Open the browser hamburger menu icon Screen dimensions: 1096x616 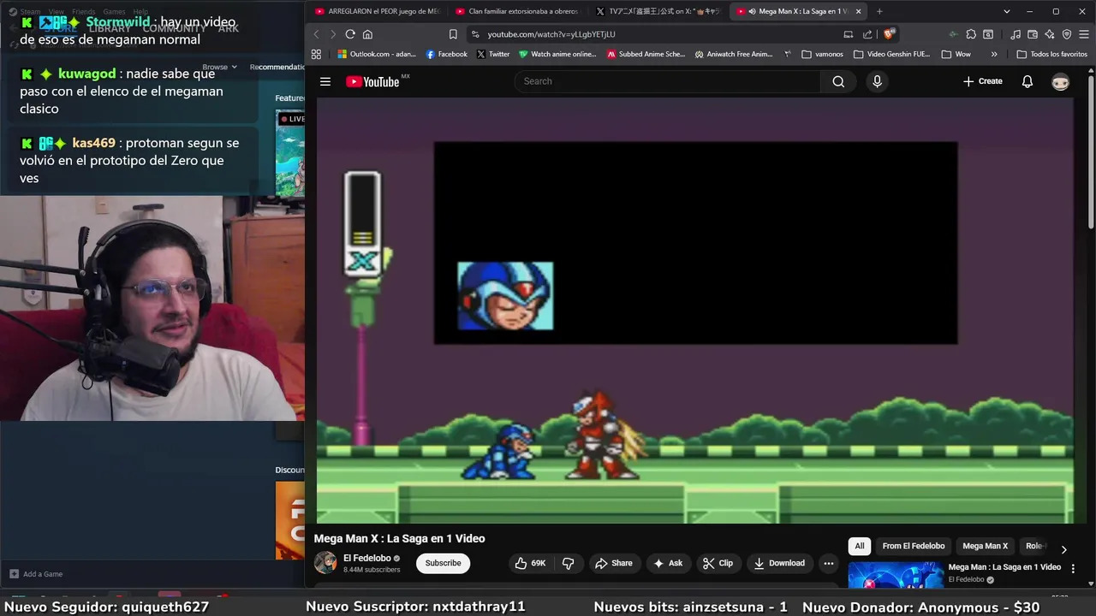[x=1083, y=34]
